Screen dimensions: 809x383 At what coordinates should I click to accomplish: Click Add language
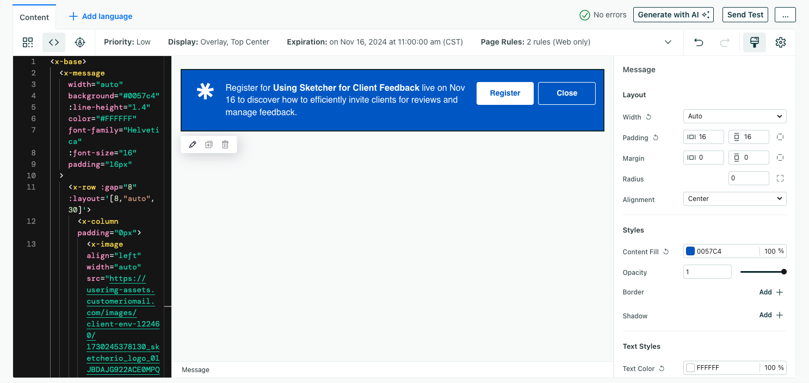(x=101, y=16)
